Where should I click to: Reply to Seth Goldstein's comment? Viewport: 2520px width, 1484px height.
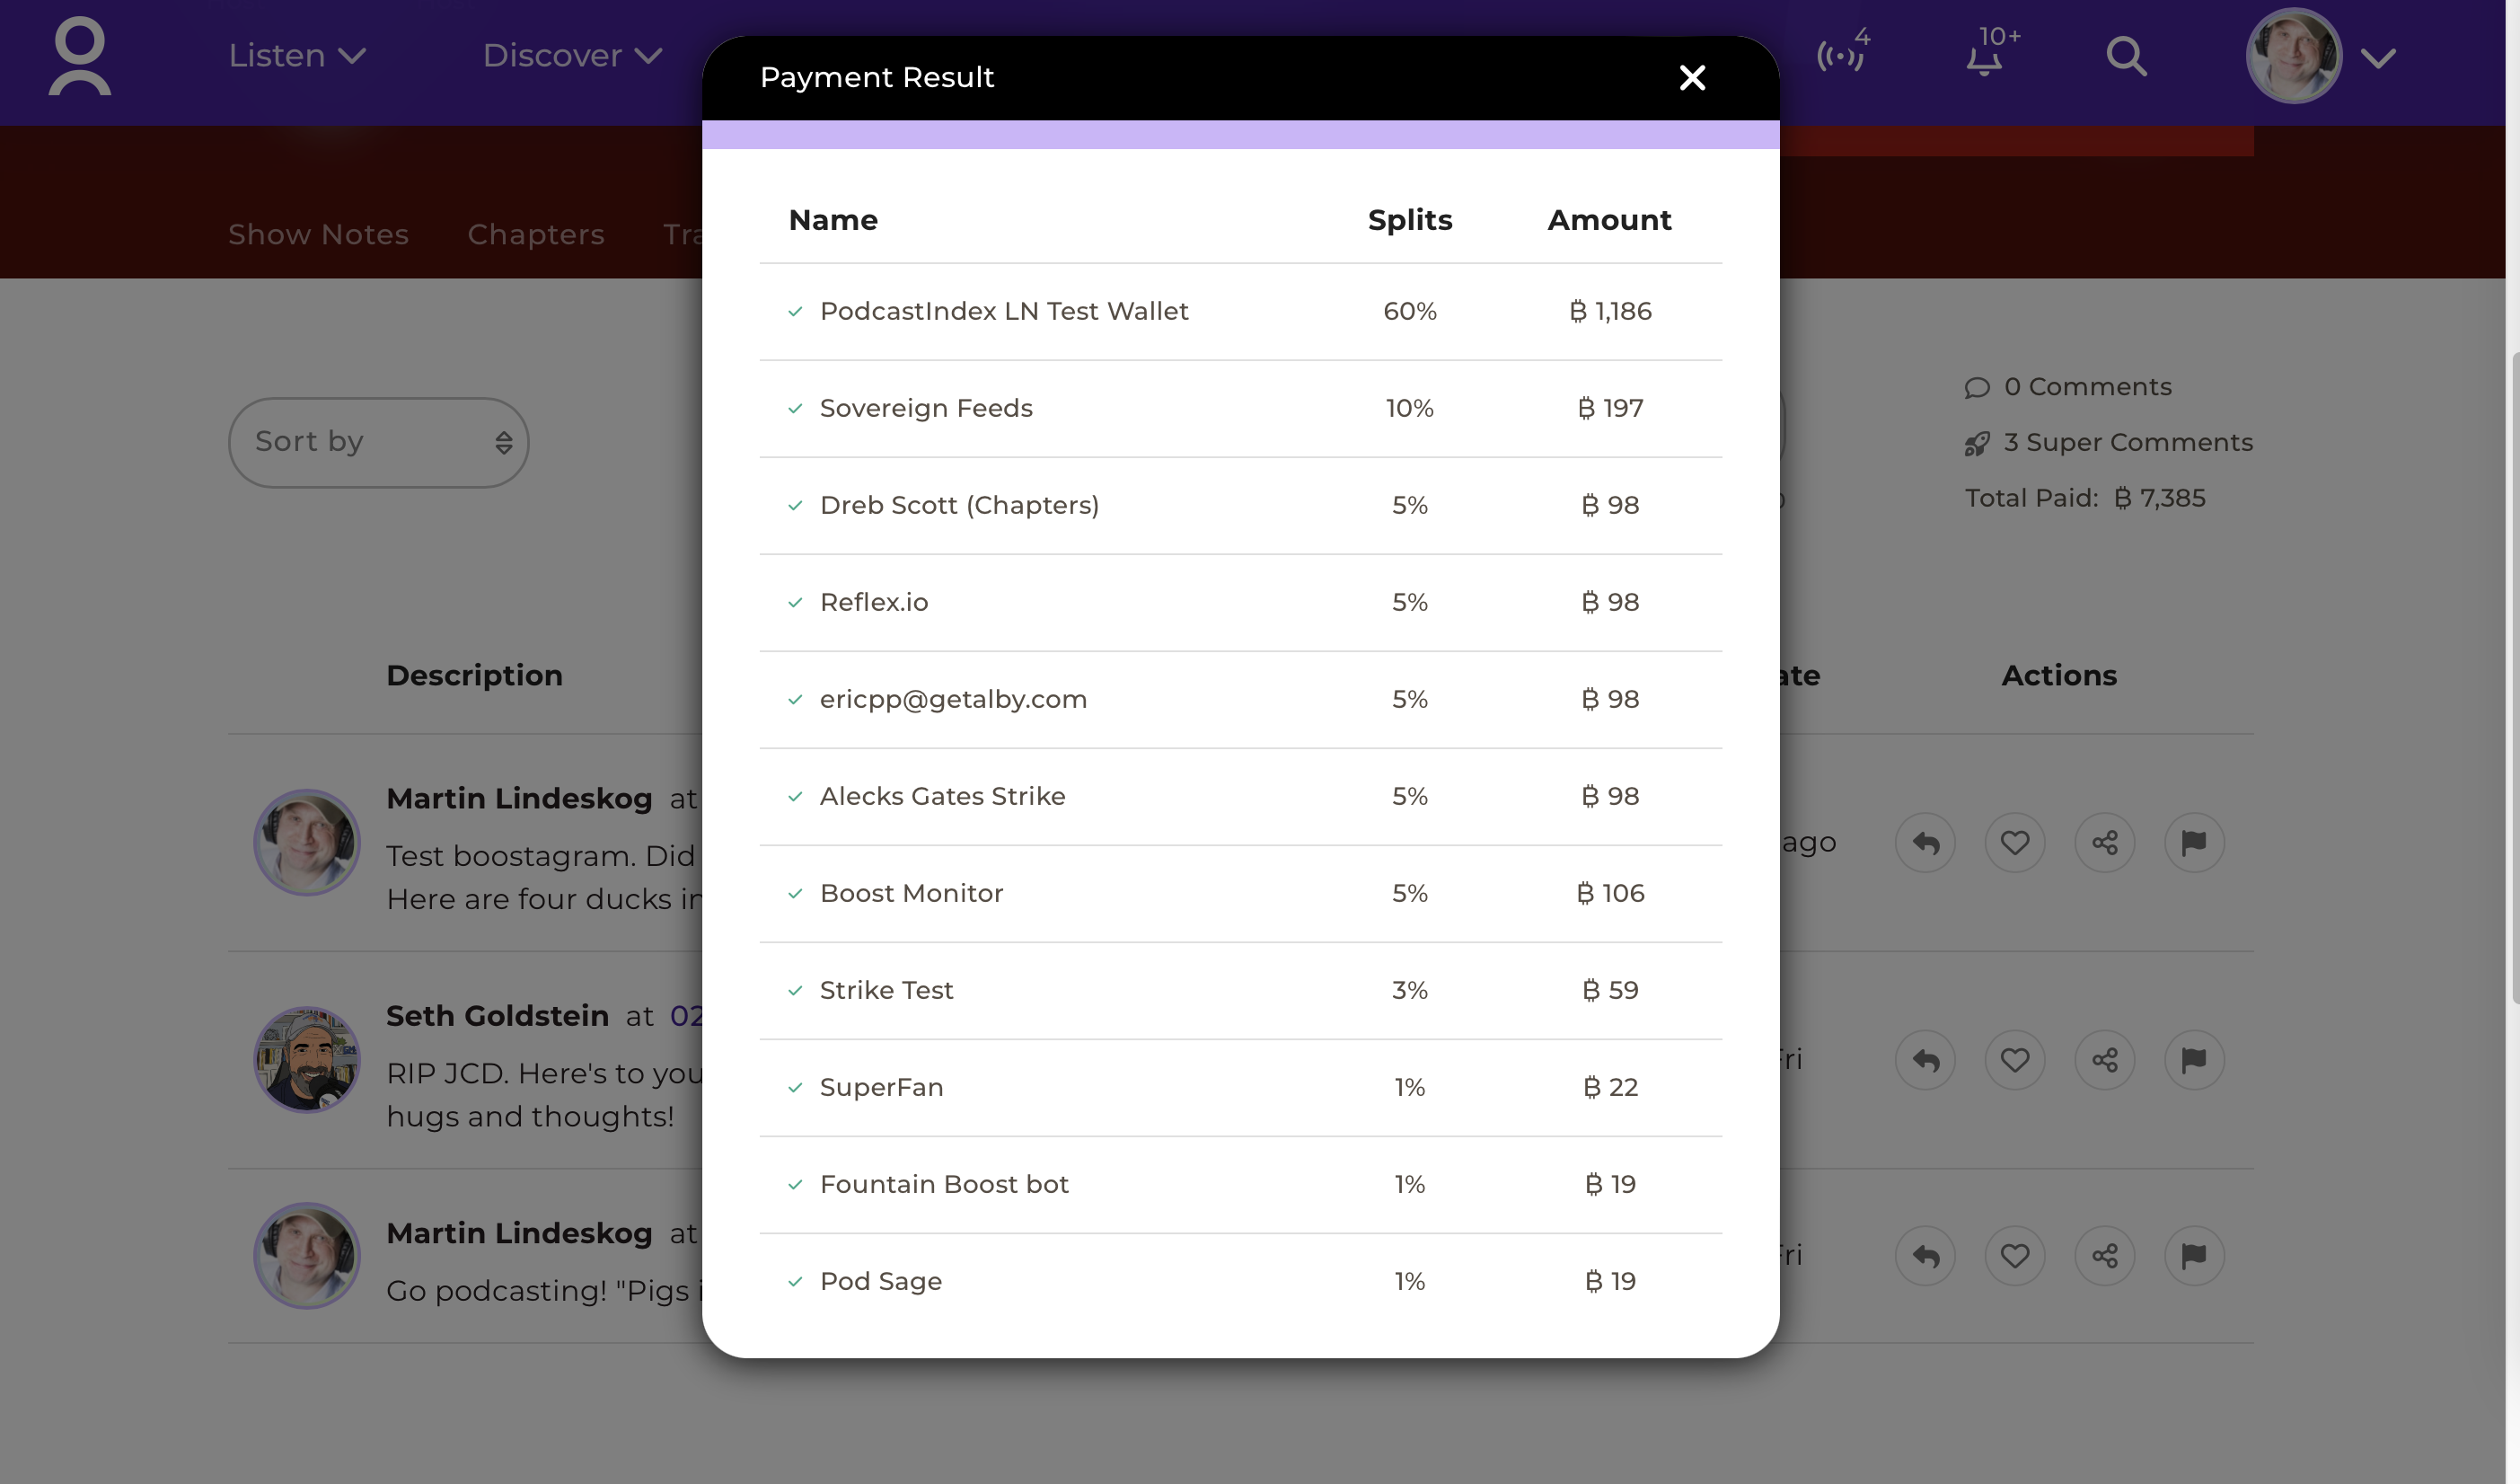pos(1925,1060)
